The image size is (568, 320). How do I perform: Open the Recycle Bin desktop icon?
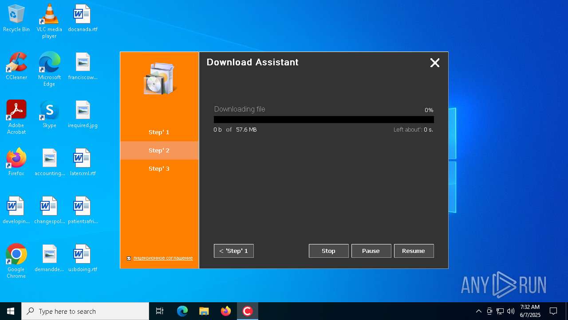[16, 19]
